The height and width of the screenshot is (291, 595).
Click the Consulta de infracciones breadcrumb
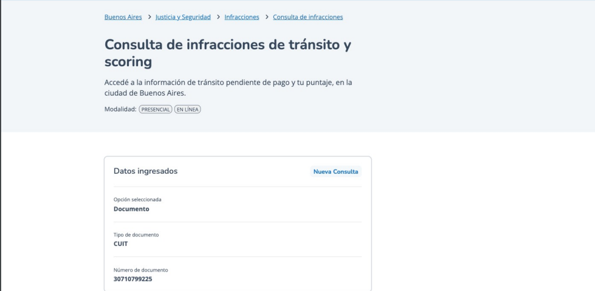(x=308, y=16)
